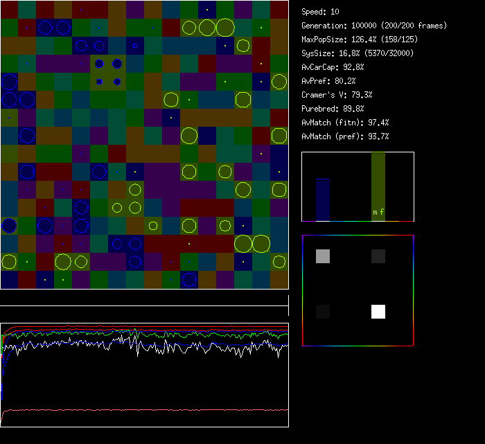Image resolution: width=485 pixels, height=444 pixels.
Task: Click the bright white square in the matrix panel
Action: 378,312
